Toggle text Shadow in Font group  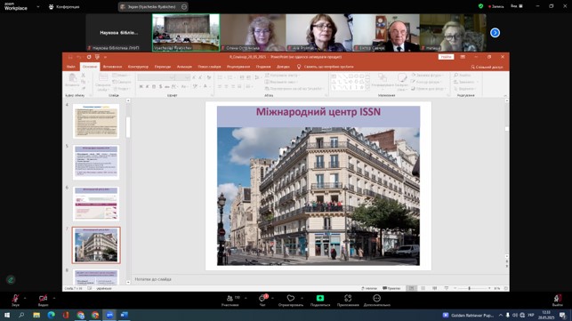click(x=160, y=87)
